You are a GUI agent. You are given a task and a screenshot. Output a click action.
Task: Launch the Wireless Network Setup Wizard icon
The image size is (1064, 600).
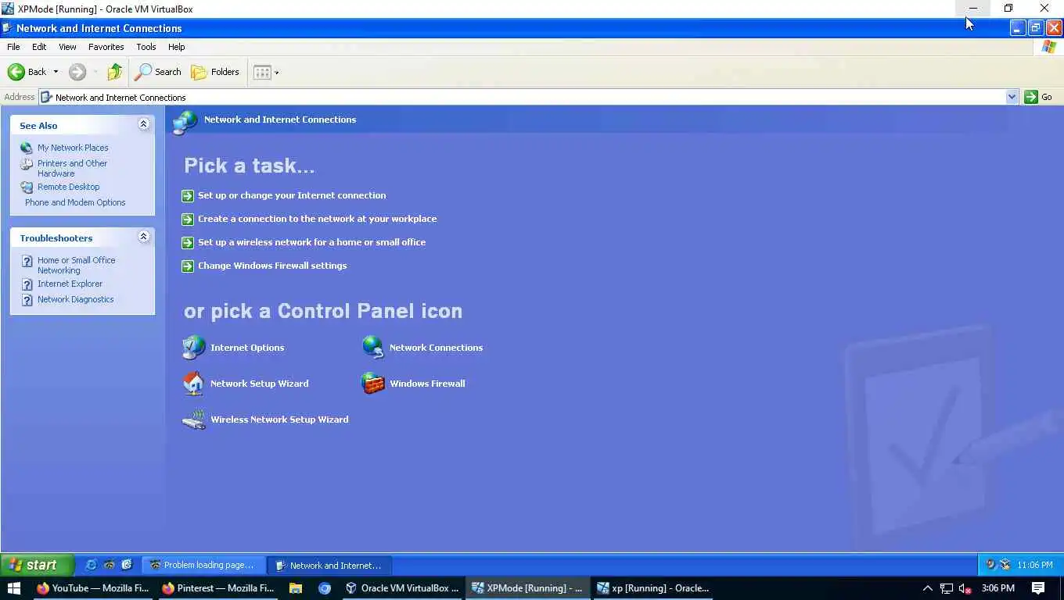[x=193, y=420]
